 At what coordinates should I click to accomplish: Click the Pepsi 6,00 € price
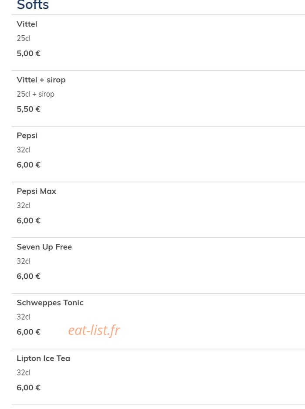coord(28,165)
